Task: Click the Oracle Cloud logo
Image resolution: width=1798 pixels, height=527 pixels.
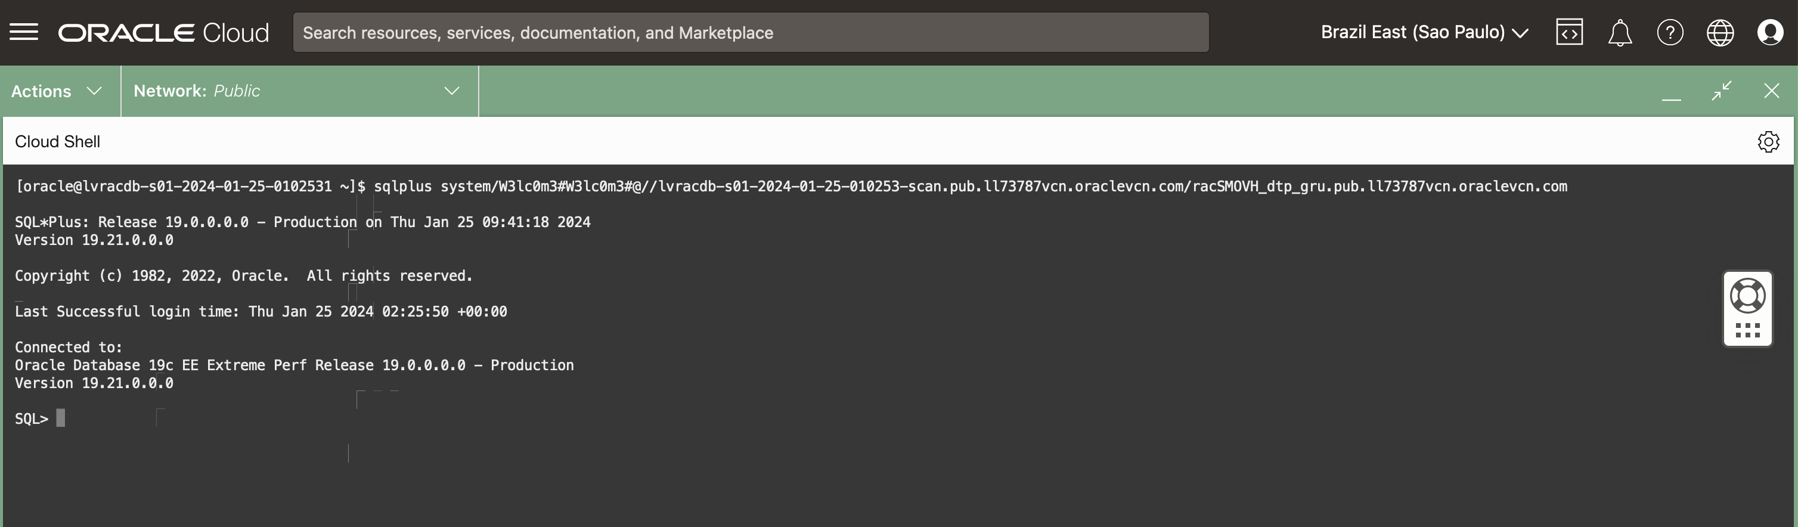Action: pos(163,33)
